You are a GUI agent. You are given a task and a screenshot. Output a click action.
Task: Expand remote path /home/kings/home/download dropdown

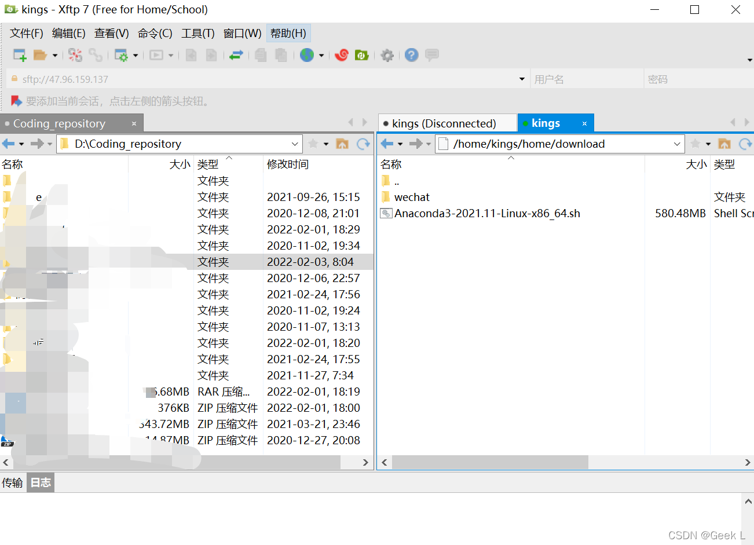coord(677,144)
